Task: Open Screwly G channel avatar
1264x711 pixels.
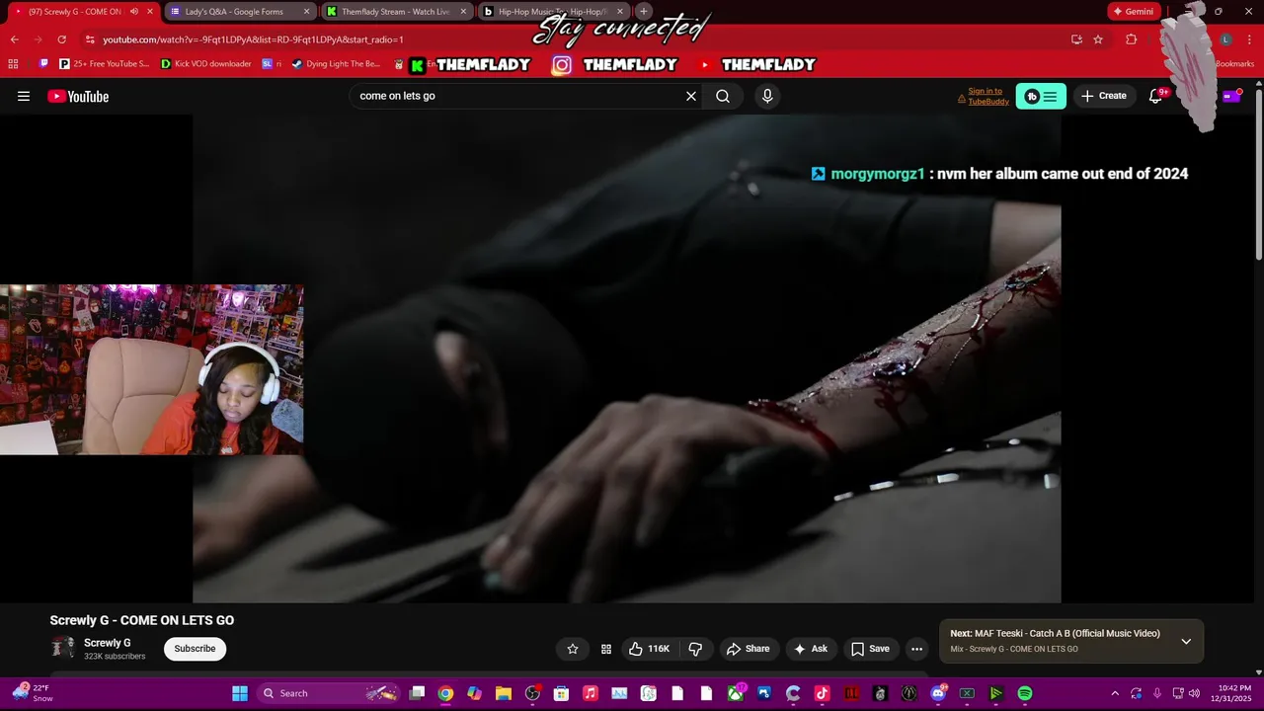Action: tap(63, 648)
